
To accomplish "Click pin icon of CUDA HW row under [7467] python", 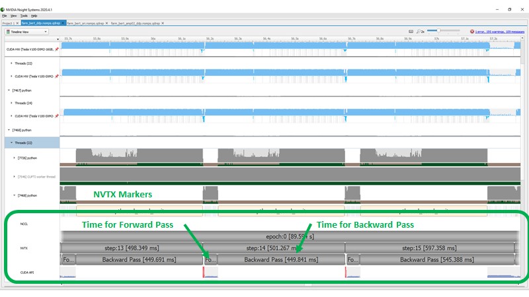I will coord(57,116).
